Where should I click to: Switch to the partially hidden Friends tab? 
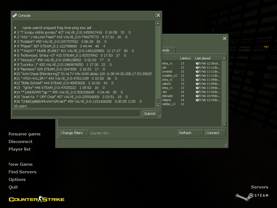[x=169, y=50]
